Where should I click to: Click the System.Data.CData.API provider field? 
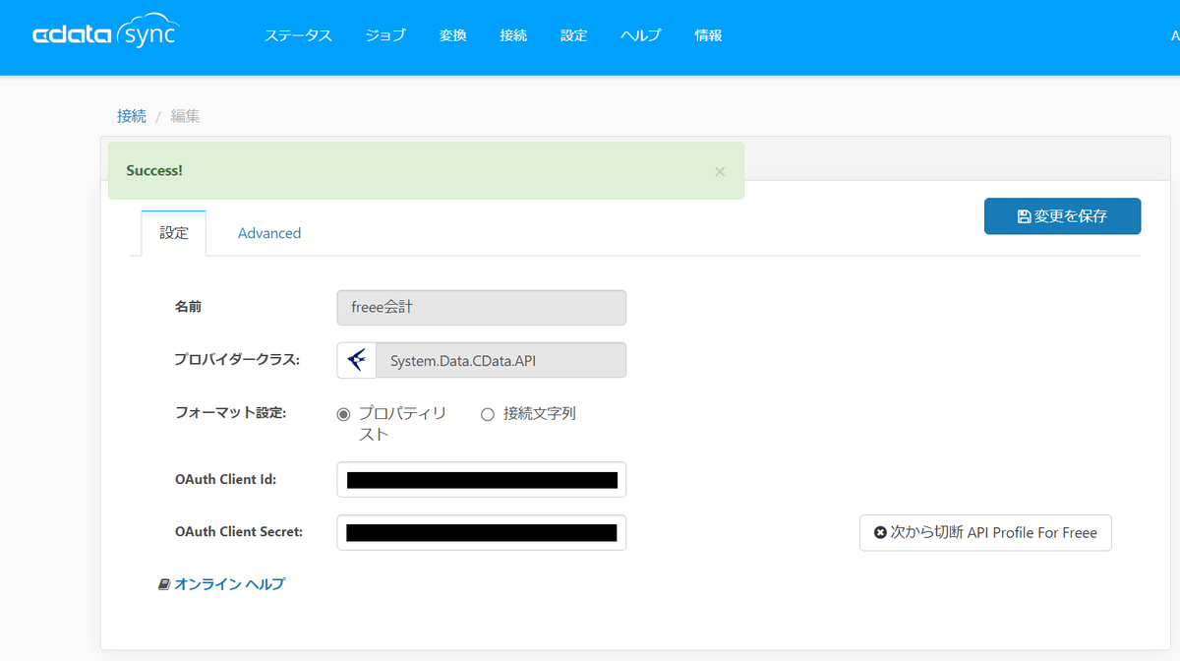click(x=501, y=360)
